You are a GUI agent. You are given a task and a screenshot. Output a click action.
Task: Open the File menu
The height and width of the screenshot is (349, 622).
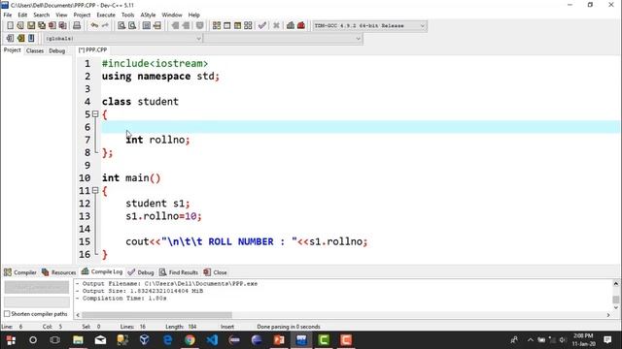8,15
